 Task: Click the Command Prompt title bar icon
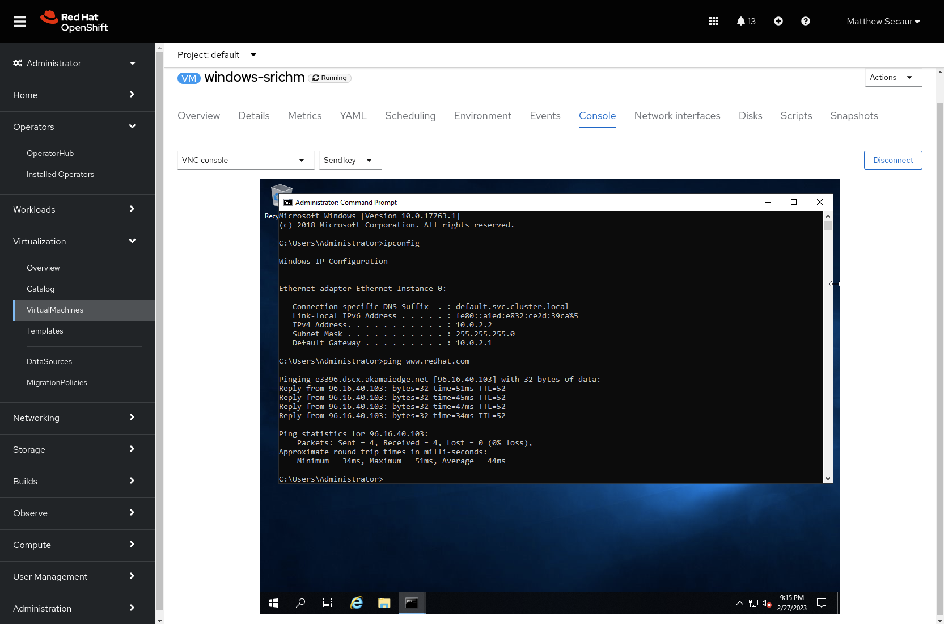288,203
